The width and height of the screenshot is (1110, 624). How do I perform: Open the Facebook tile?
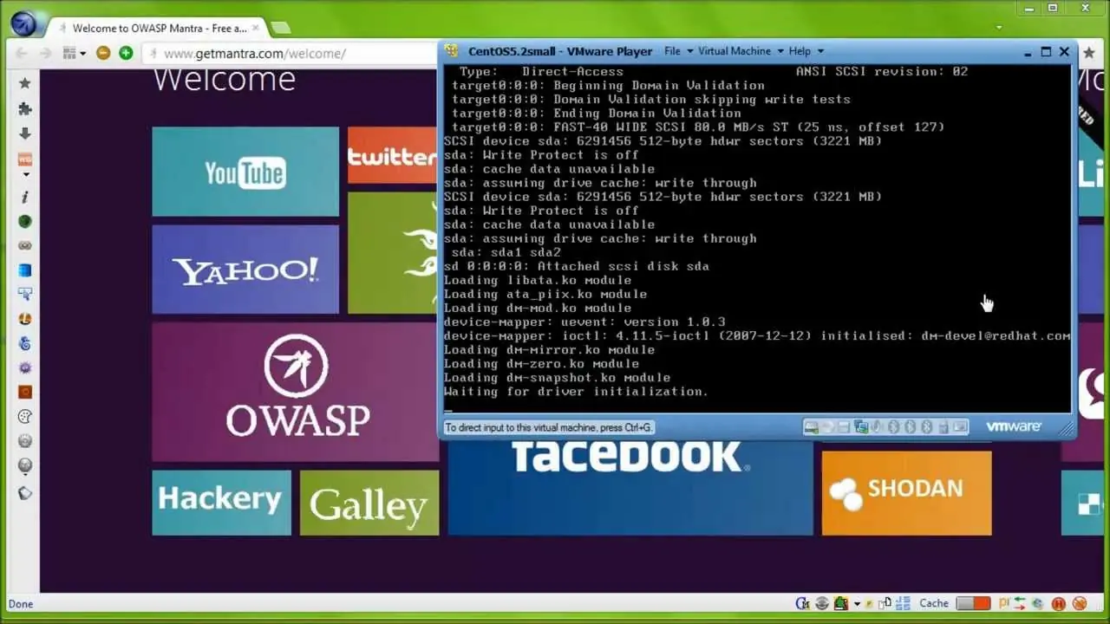[630, 487]
